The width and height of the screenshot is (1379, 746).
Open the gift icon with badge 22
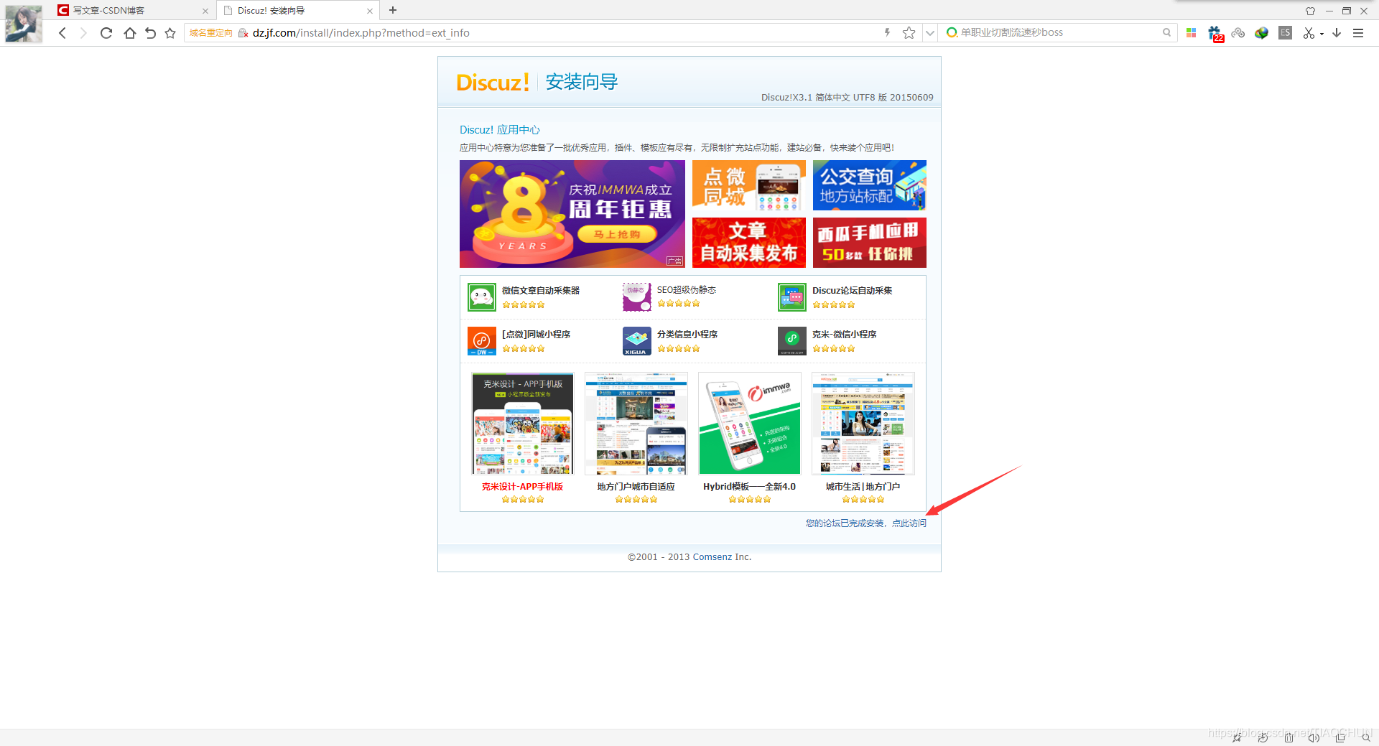(1215, 33)
